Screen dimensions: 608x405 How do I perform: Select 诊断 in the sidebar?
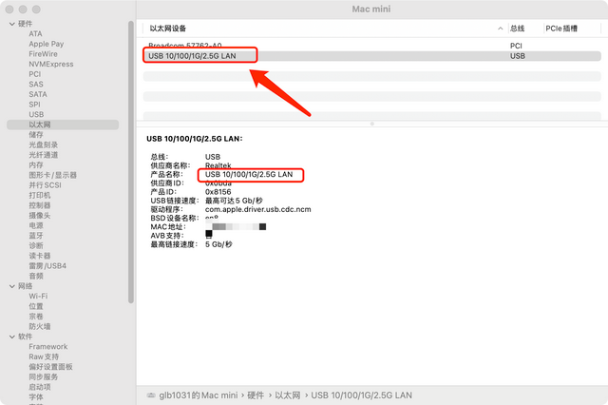tap(36, 245)
